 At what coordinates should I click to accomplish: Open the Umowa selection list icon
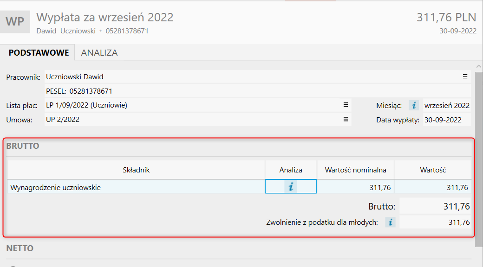click(x=346, y=120)
